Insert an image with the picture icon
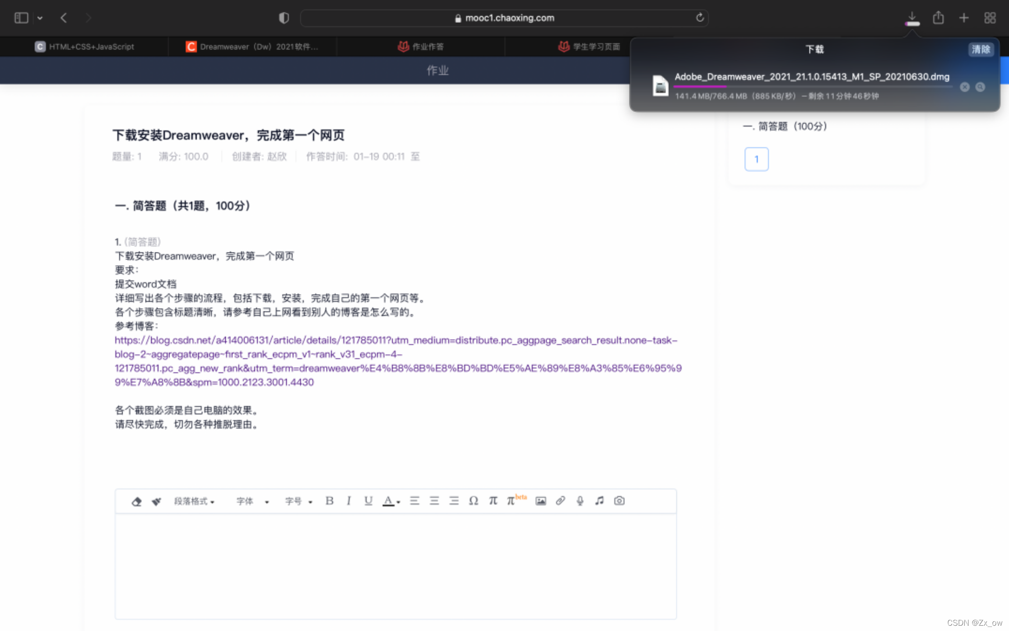This screenshot has height=631, width=1009. [540, 501]
